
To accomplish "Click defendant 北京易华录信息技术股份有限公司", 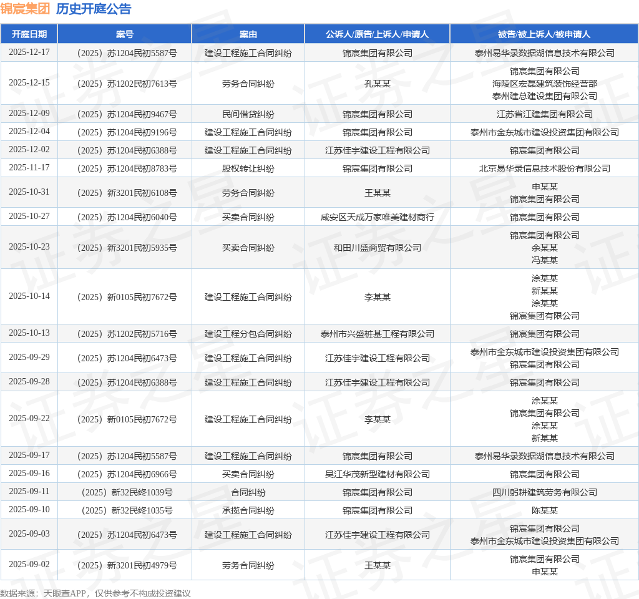I will tap(544, 168).
